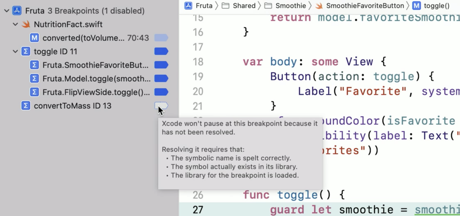
Task: Click line number 19 in gutter
Action: coord(198,77)
